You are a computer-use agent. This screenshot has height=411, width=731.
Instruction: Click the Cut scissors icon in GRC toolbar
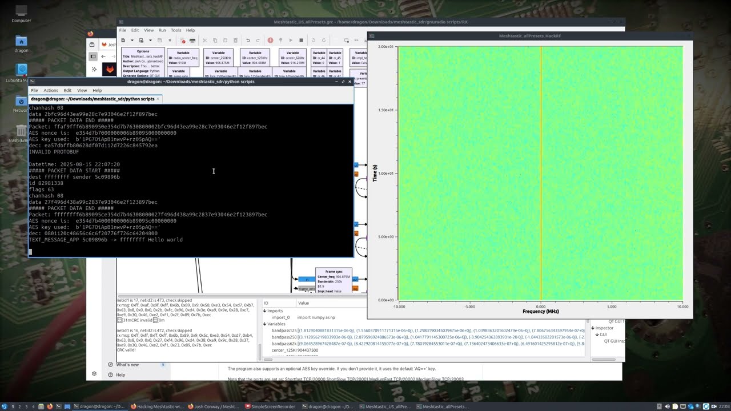tap(205, 41)
